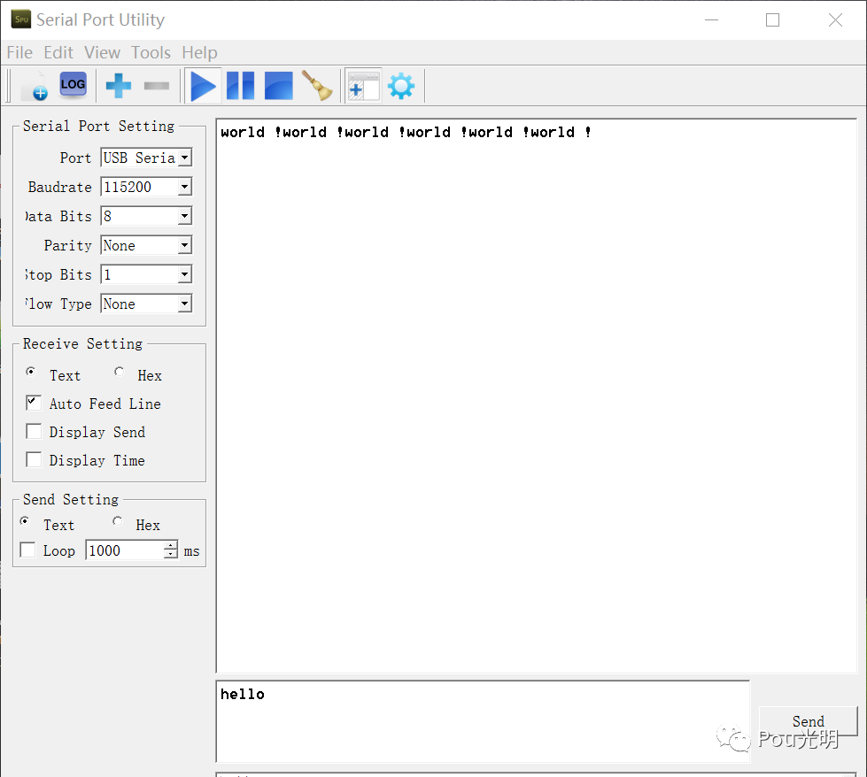The width and height of the screenshot is (867, 777).
Task: Start communication with the play icon
Action: 203,86
